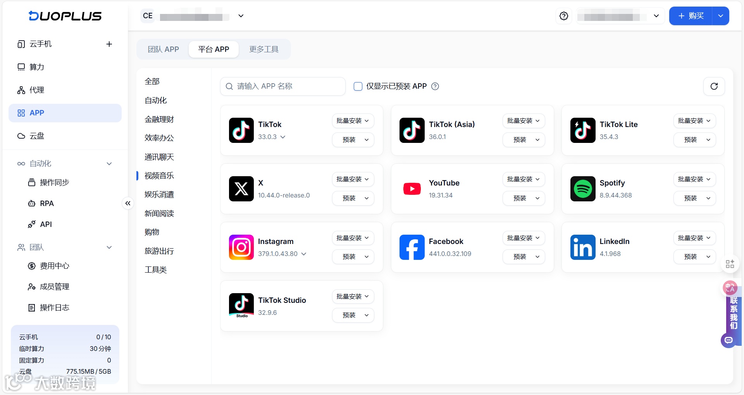Click the Instagram app icon
The width and height of the screenshot is (744, 395).
pos(241,247)
